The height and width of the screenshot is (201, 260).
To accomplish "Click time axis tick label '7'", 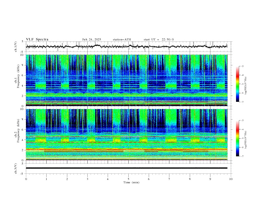I will [169, 179].
